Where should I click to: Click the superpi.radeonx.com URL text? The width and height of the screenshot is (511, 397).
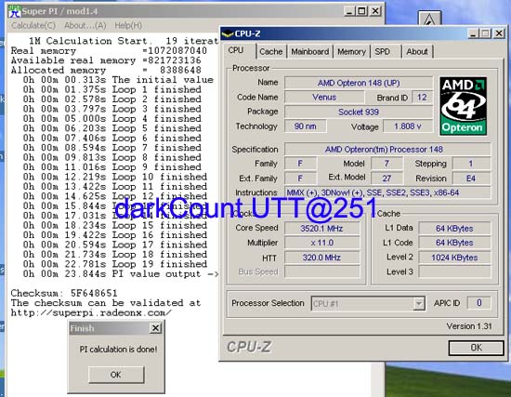click(x=91, y=312)
